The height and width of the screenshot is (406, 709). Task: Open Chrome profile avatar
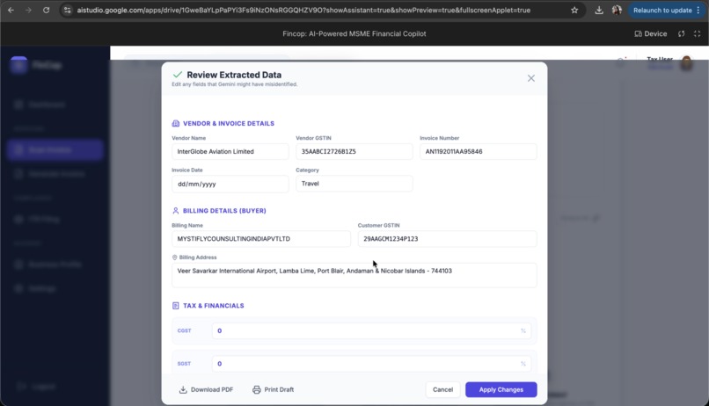(617, 10)
